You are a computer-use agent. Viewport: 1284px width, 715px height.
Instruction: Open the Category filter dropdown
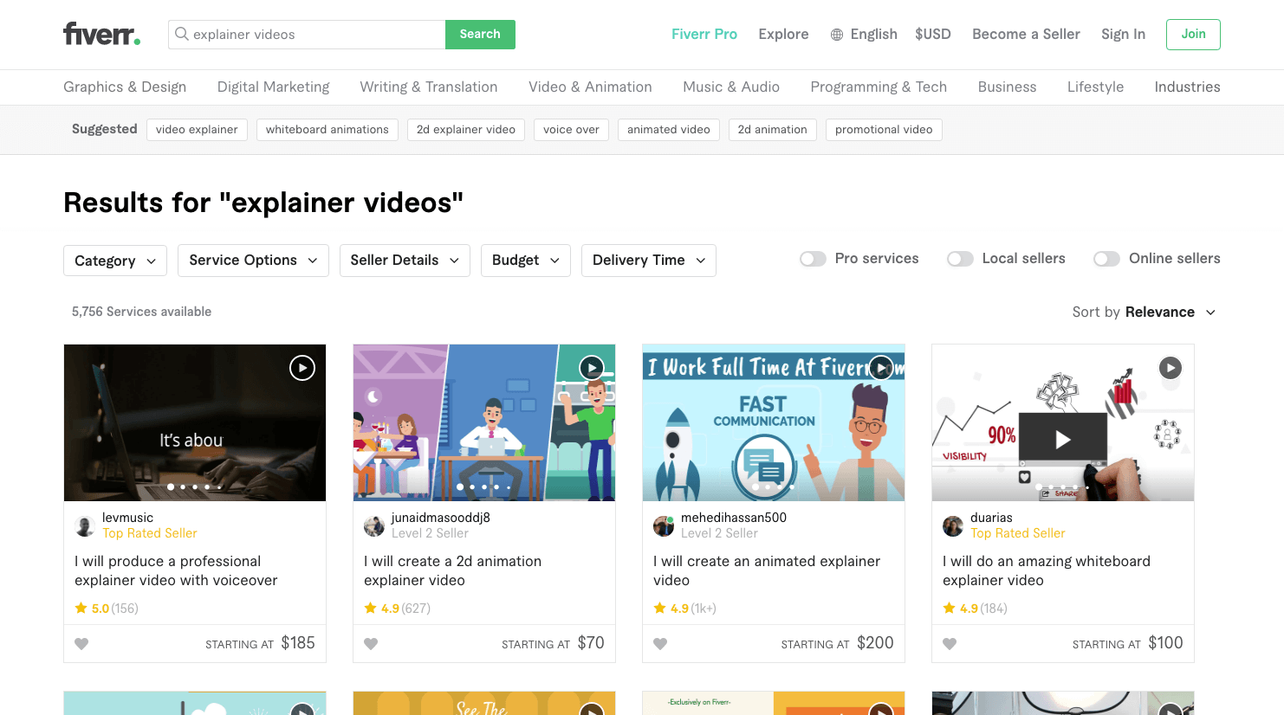[x=115, y=261]
